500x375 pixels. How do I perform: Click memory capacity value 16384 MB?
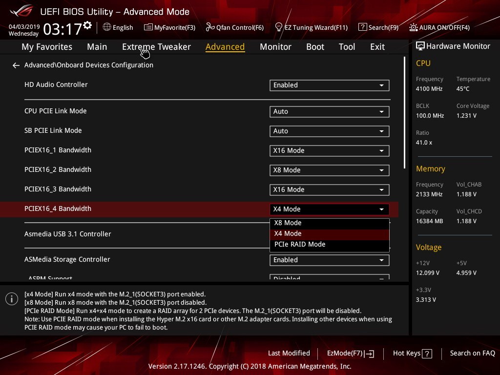click(x=429, y=221)
